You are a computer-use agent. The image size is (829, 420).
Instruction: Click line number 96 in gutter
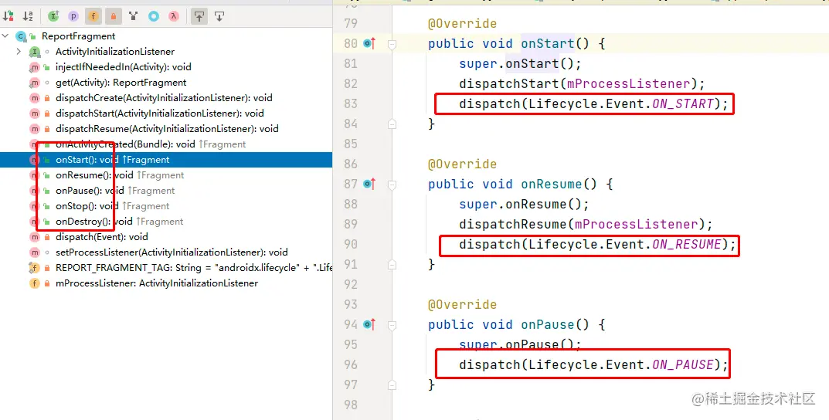pos(351,364)
